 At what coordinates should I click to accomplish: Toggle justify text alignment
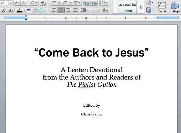coord(76,10)
